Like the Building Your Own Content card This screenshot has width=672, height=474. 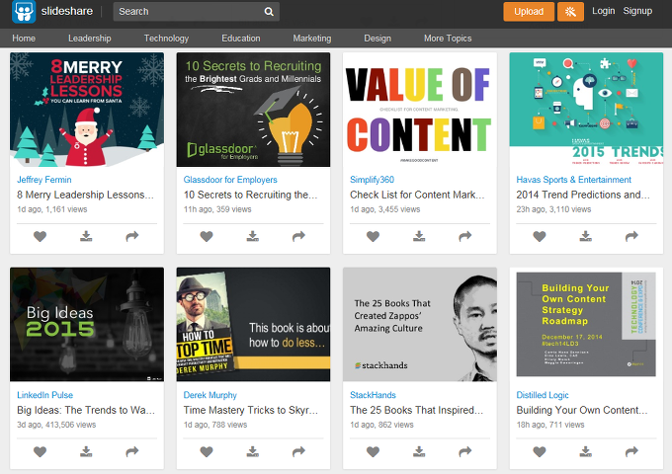pos(540,451)
